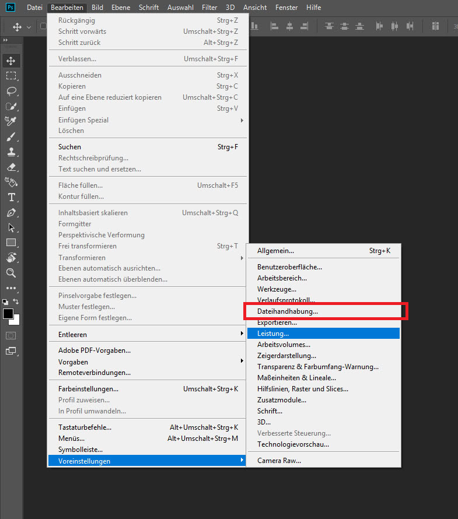Expand toolbox with double-arrow at top
Image resolution: width=458 pixels, height=519 pixels.
click(x=5, y=40)
